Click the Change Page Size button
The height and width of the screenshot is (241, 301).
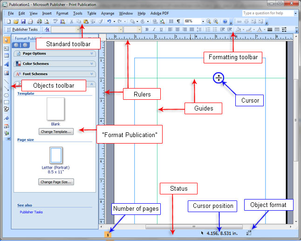56,182
